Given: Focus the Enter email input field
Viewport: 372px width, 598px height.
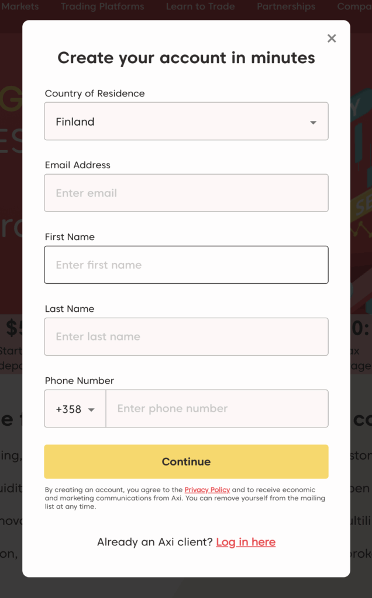Looking at the screenshot, I should [x=186, y=193].
